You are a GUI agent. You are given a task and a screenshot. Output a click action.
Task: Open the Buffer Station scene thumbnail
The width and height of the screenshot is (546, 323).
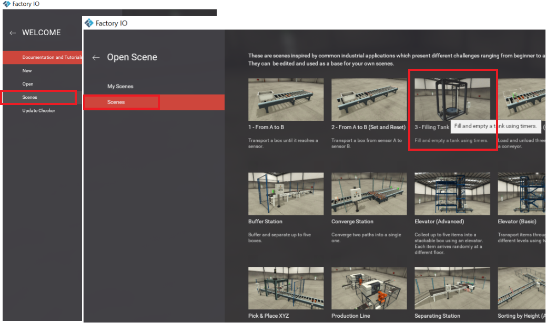tap(286, 193)
